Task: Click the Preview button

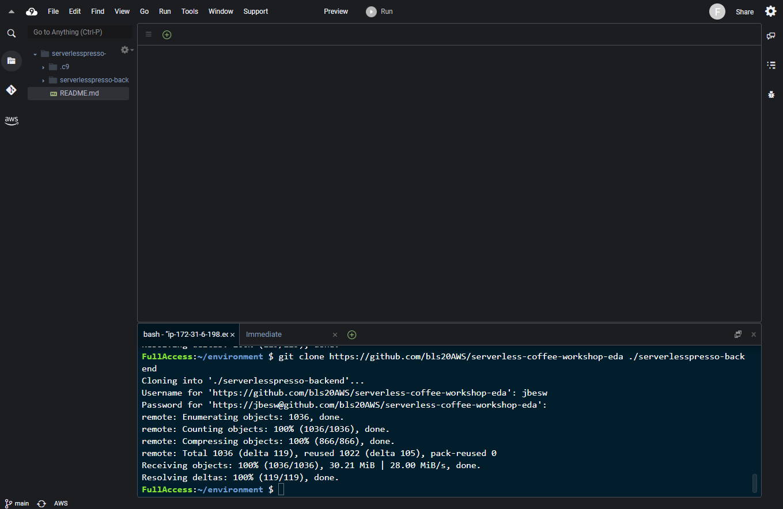Action: [336, 12]
